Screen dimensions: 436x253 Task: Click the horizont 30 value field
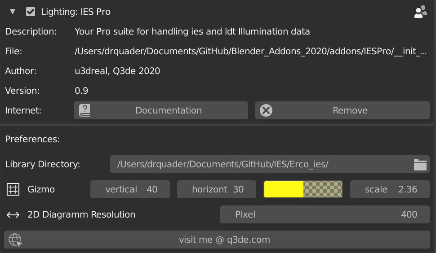click(217, 189)
